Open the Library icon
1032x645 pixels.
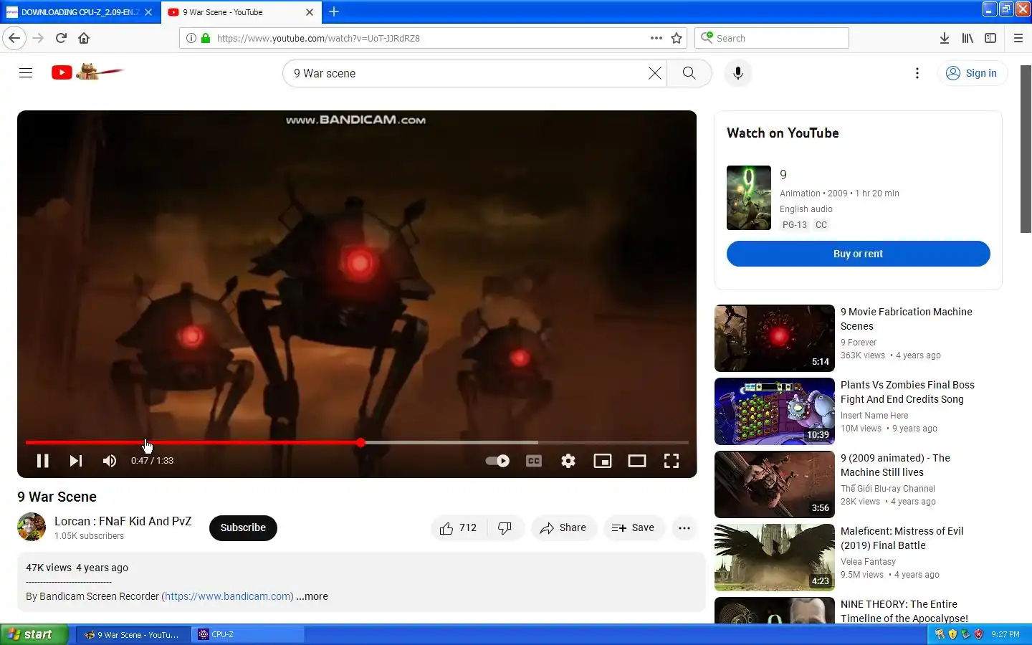[x=967, y=38]
